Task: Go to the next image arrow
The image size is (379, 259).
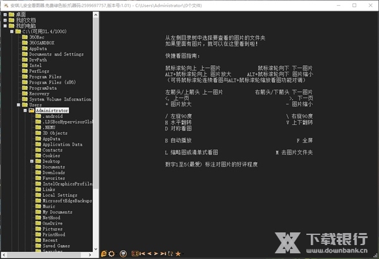Action: pos(156,253)
